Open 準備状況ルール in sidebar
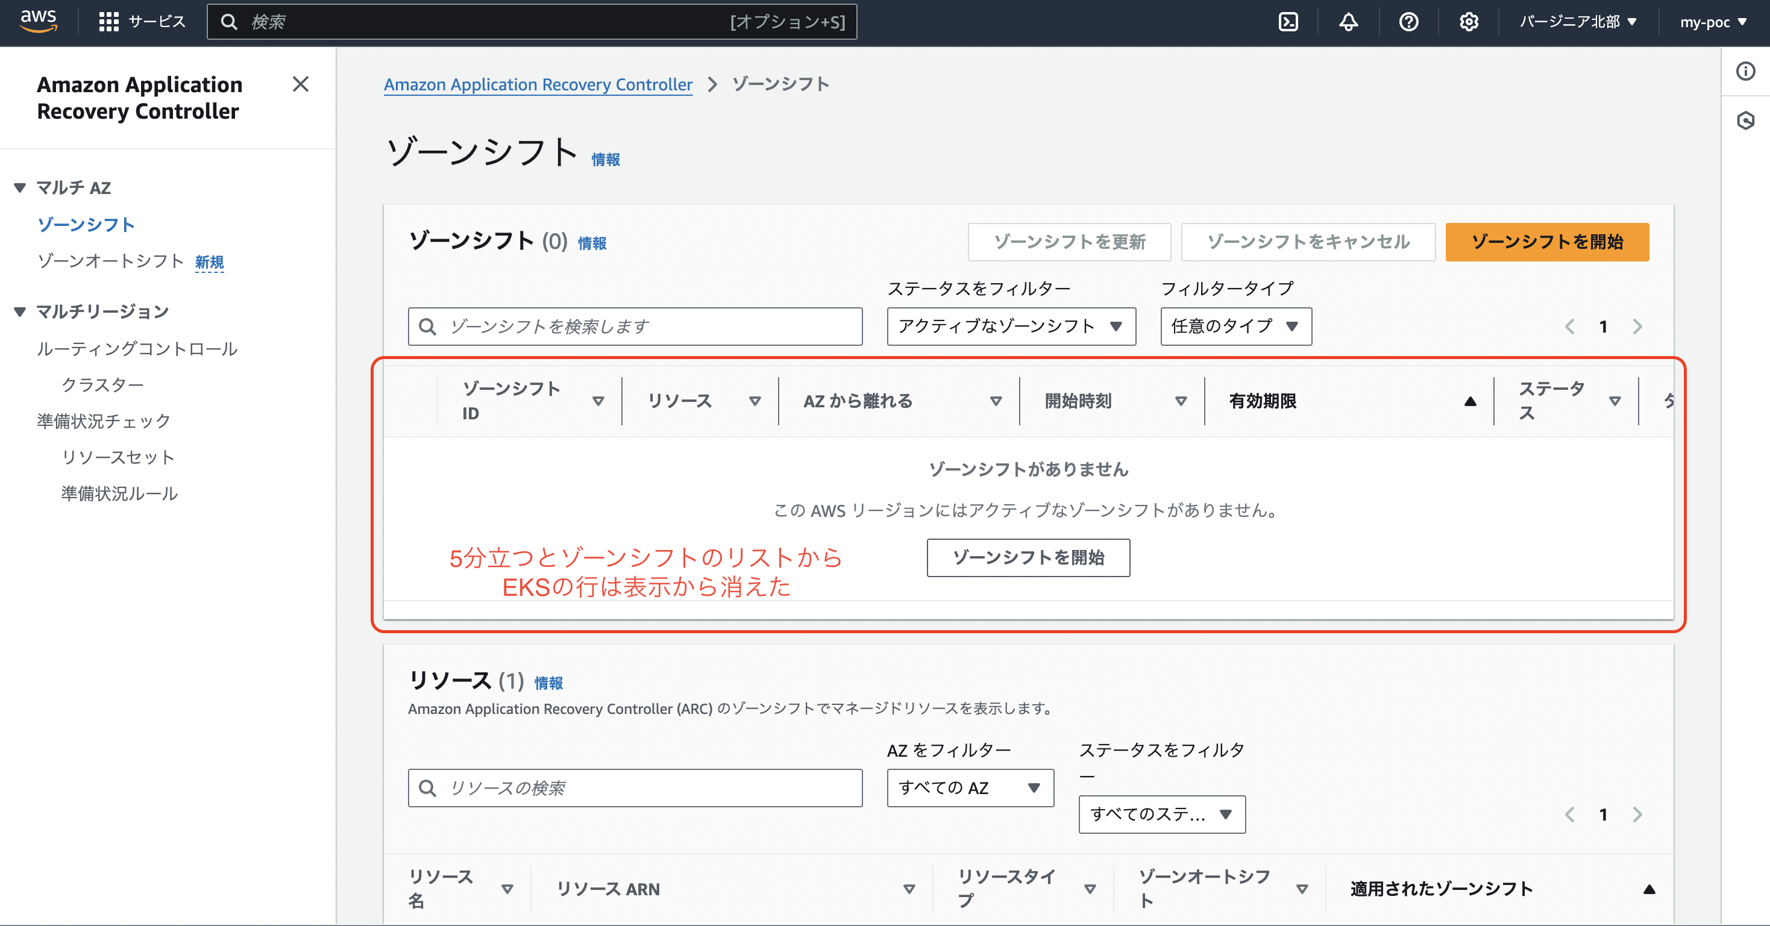Viewport: 1770px width, 926px height. pyautogui.click(x=119, y=494)
